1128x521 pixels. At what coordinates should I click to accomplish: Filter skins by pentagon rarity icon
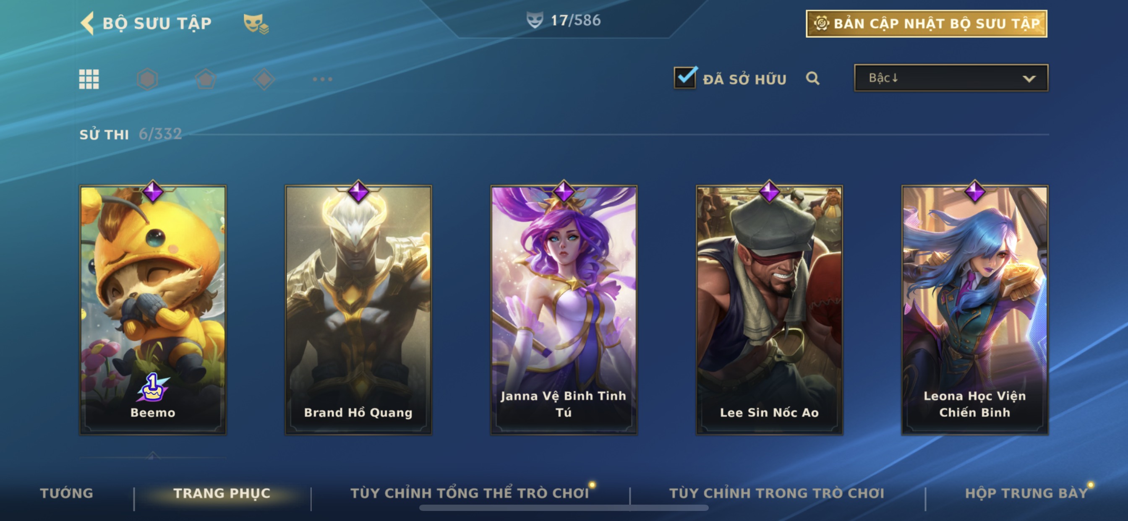[x=205, y=79]
